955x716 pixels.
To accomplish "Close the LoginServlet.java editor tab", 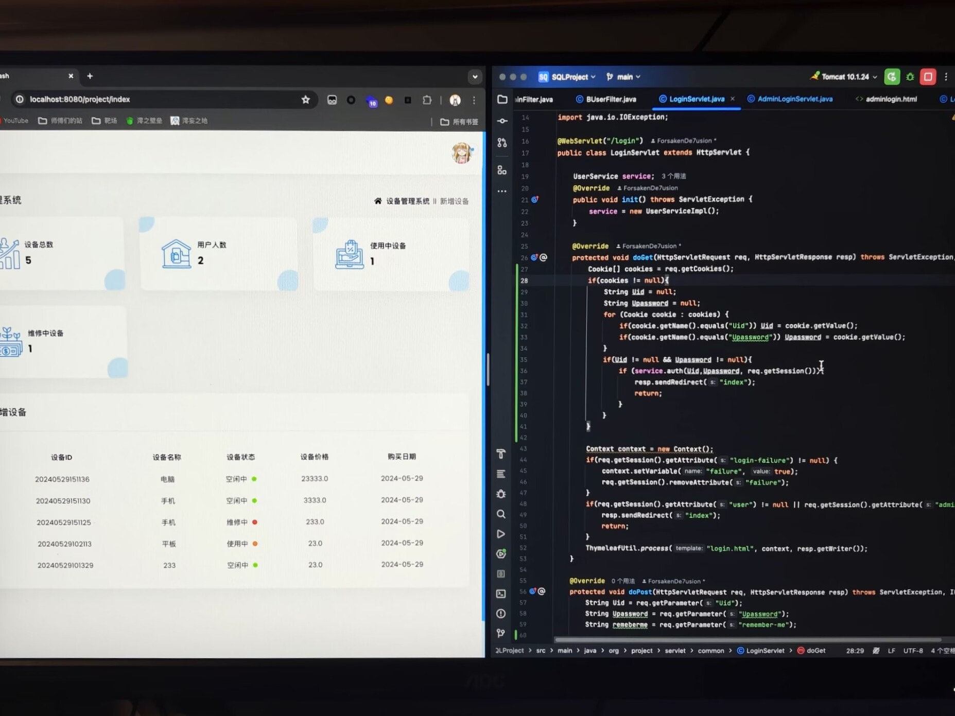I will (x=733, y=99).
